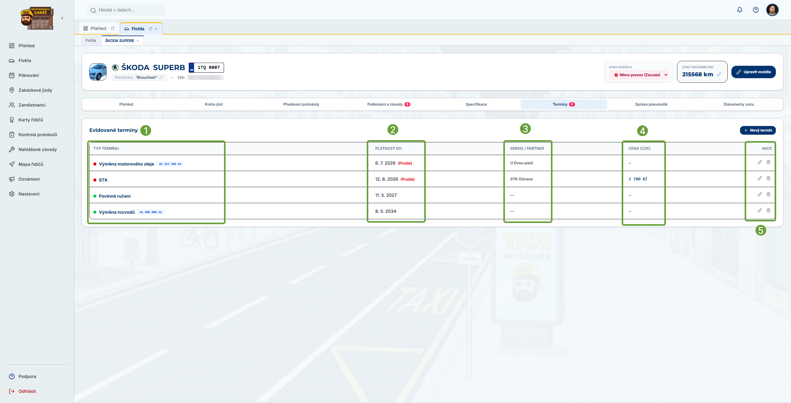The width and height of the screenshot is (791, 403).
Task: Refresh the Flotila tab
Action: [150, 29]
